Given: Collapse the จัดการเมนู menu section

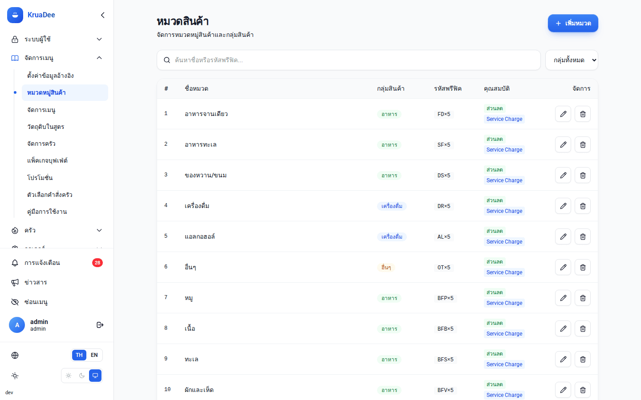Looking at the screenshot, I should coord(57,58).
